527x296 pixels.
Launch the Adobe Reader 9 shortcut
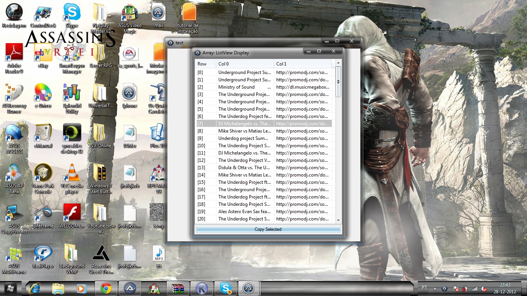click(x=14, y=58)
